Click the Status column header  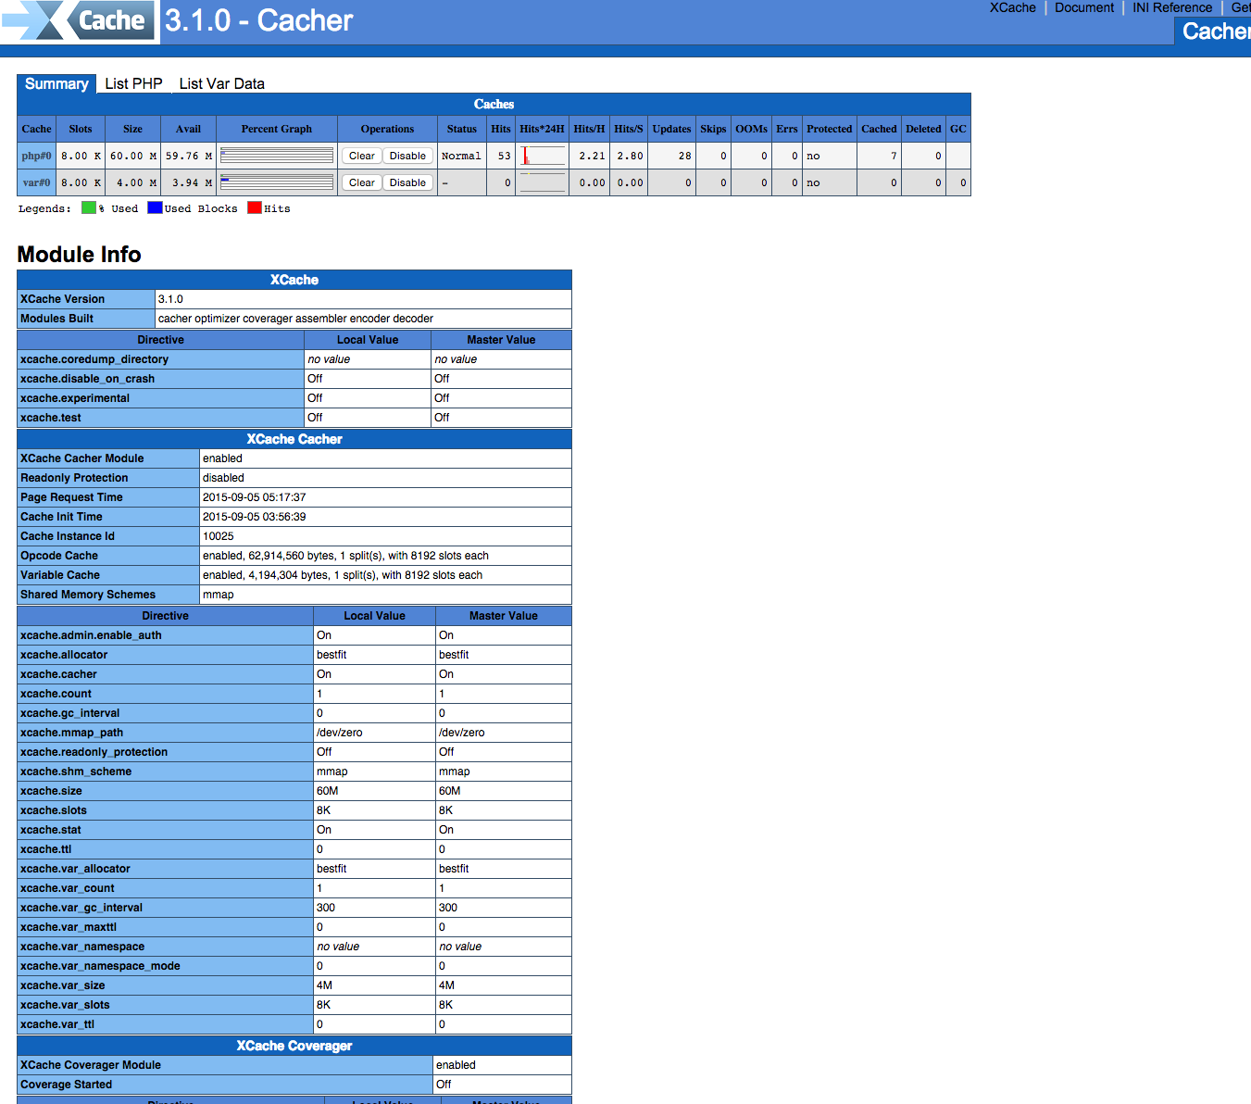(462, 129)
